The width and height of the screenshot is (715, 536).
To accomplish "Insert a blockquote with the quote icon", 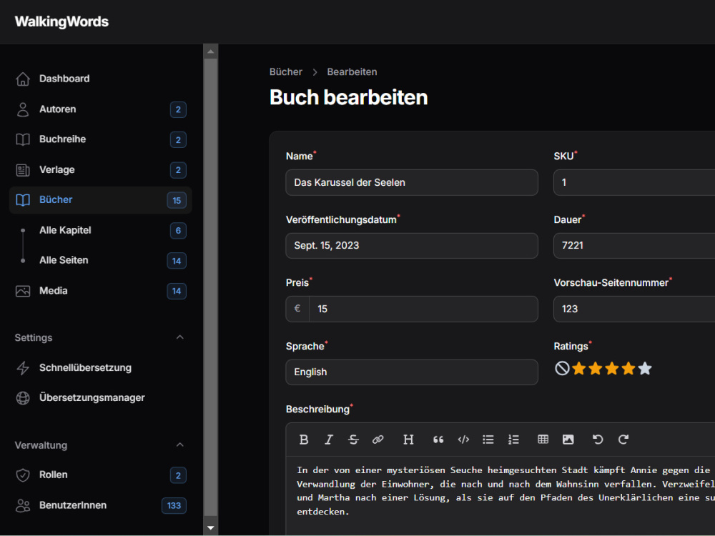I will coord(438,440).
